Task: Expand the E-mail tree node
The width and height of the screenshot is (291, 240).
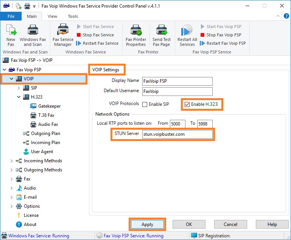Action: [11, 197]
